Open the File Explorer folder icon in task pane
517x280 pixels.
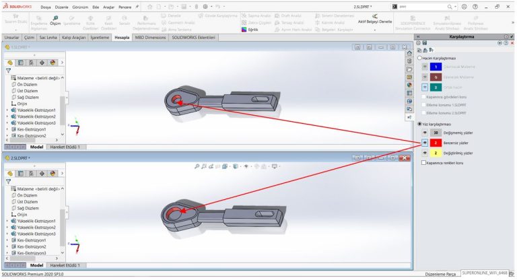pos(409,69)
